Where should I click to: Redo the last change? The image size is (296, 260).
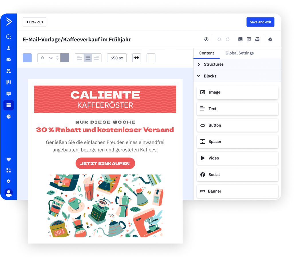pos(228,39)
